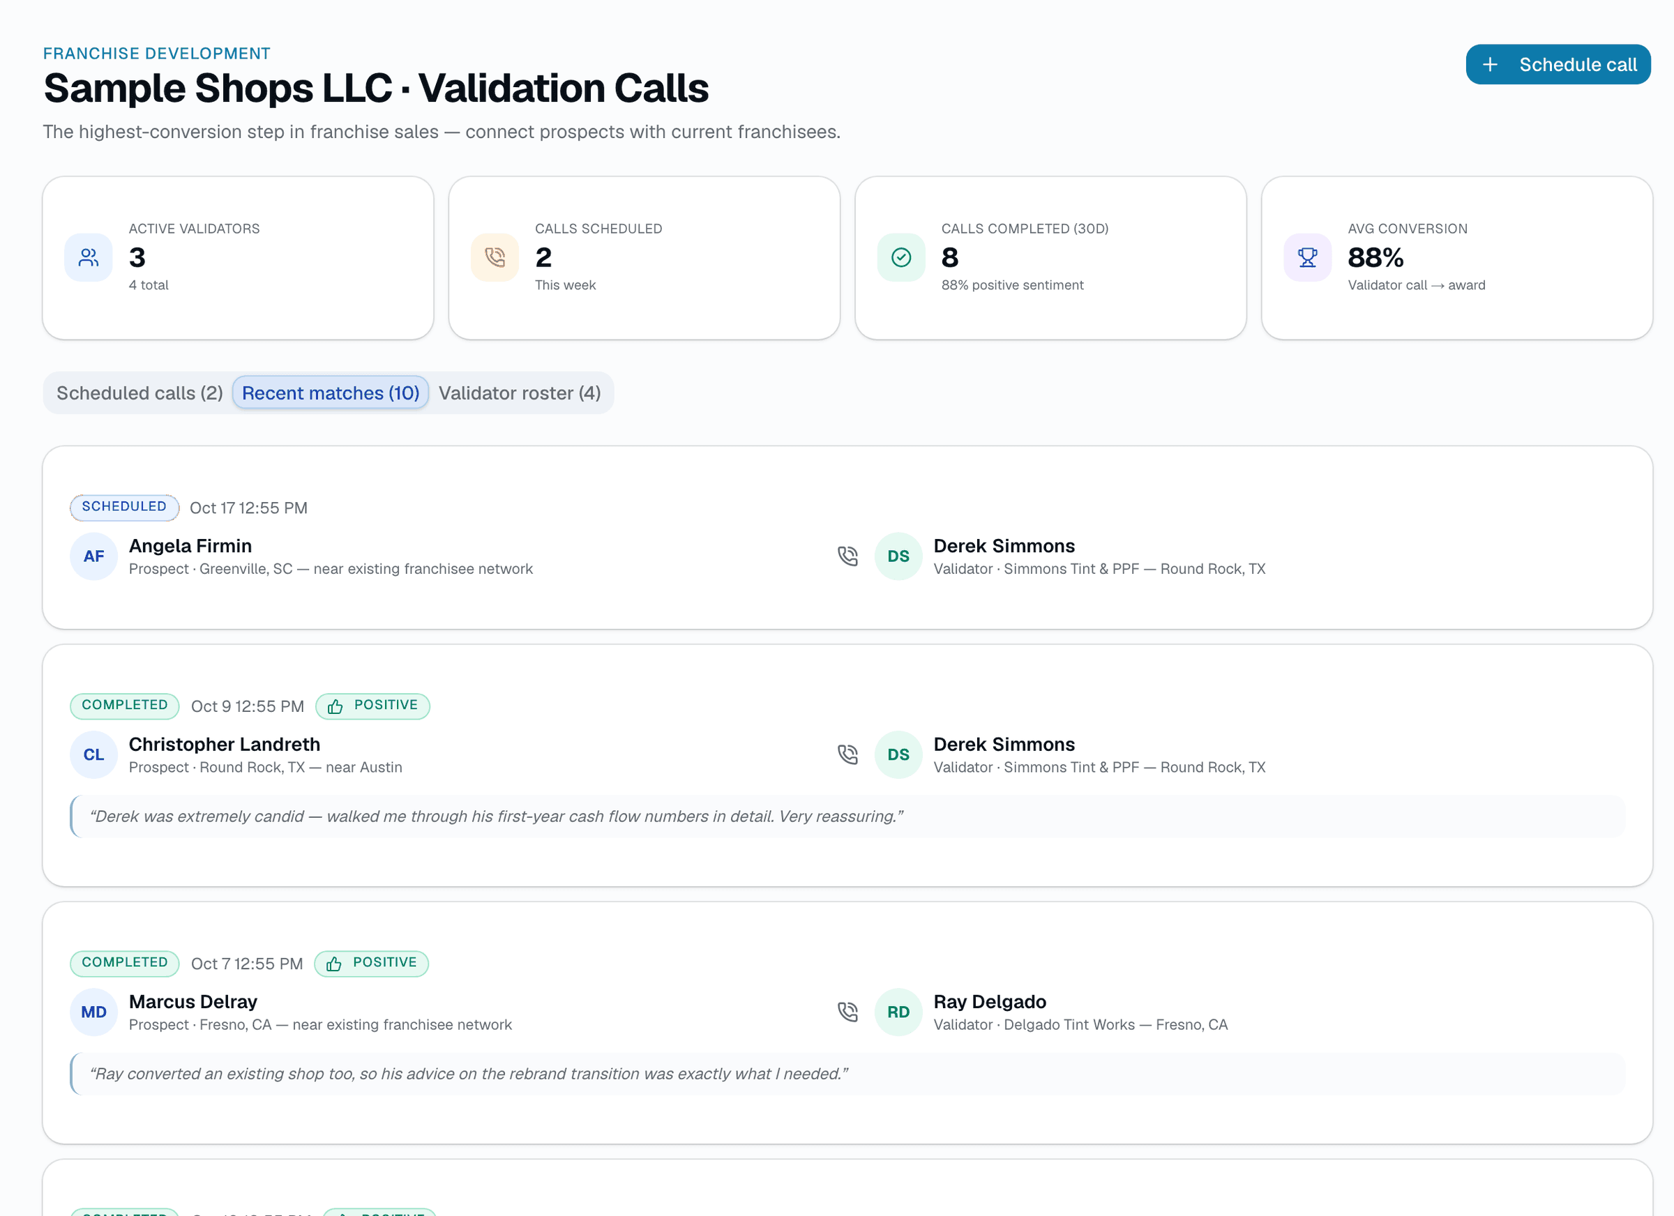Click the phone icon in Christopher Landreth's row
The height and width of the screenshot is (1216, 1674).
click(x=848, y=755)
